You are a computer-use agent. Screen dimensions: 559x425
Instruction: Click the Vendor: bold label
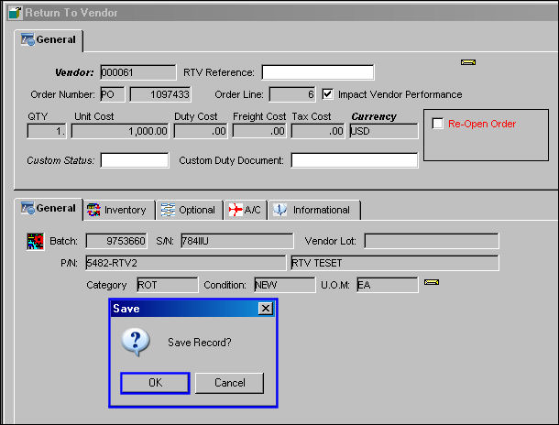tap(74, 72)
